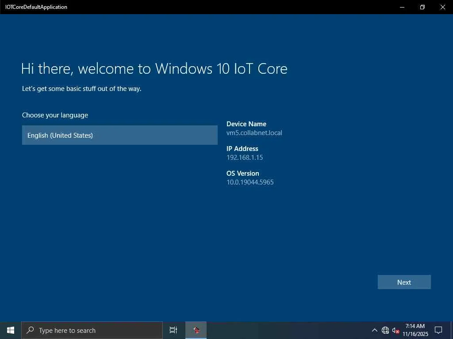453x339 pixels.
Task: Click the device name vm5.collabnet.local
Action: tap(254, 133)
